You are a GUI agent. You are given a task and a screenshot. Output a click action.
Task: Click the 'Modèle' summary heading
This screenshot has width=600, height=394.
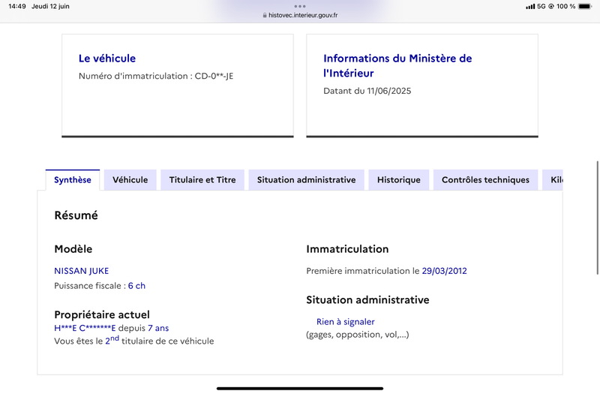pos(73,249)
